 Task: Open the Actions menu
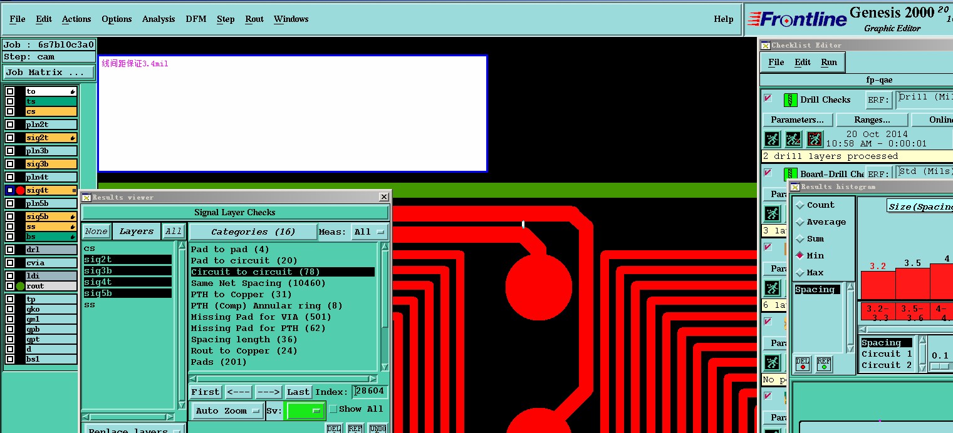tap(76, 19)
